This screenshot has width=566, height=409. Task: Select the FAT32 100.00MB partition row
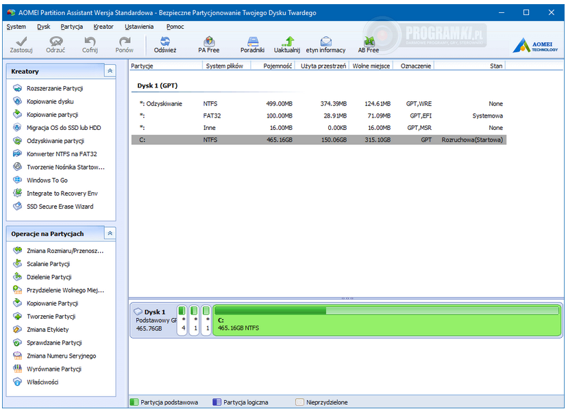[x=319, y=116]
